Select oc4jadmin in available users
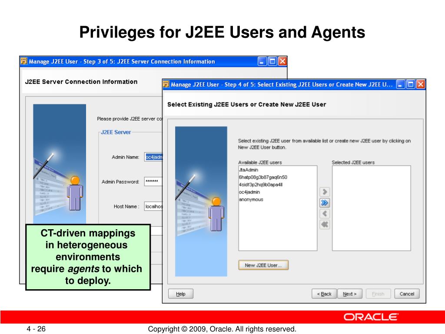This screenshot has width=445, height=334. [x=249, y=192]
